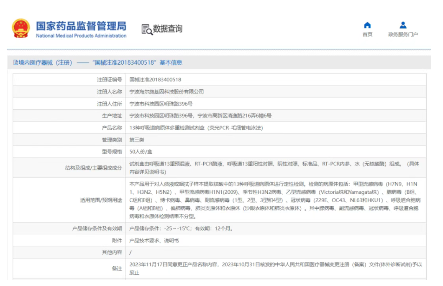This screenshot has width=443, height=286.
Task: Click the 国家药品监督管理局 title text
Action: [x=81, y=26]
